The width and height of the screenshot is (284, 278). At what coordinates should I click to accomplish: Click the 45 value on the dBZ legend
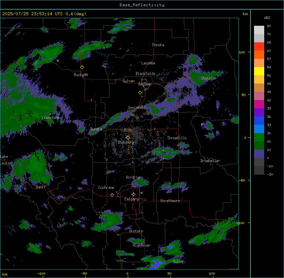(x=269, y=92)
